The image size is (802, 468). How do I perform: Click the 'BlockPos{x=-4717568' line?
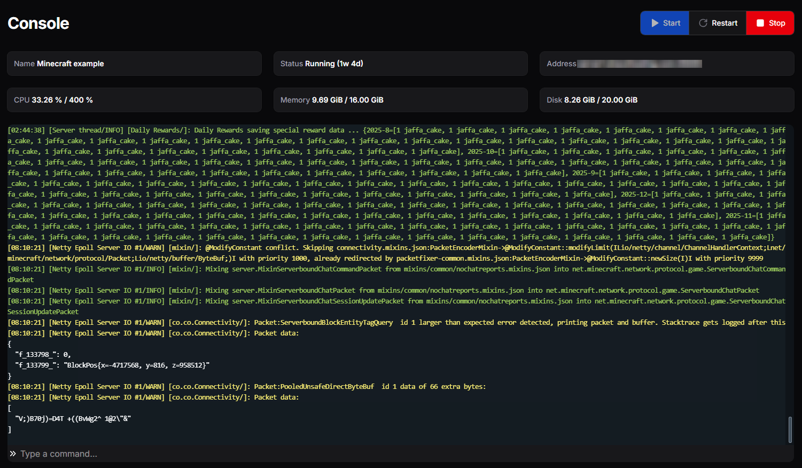click(112, 365)
